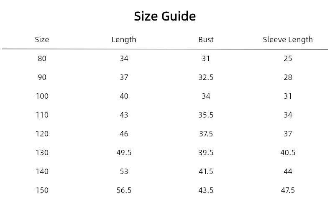Select the 56.5 length value
The height and width of the screenshot is (205, 330).
[124, 190]
